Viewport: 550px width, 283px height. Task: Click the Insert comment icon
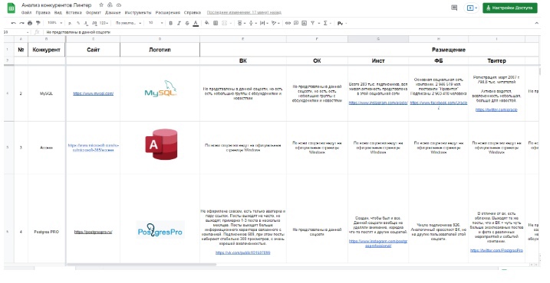click(x=296, y=23)
